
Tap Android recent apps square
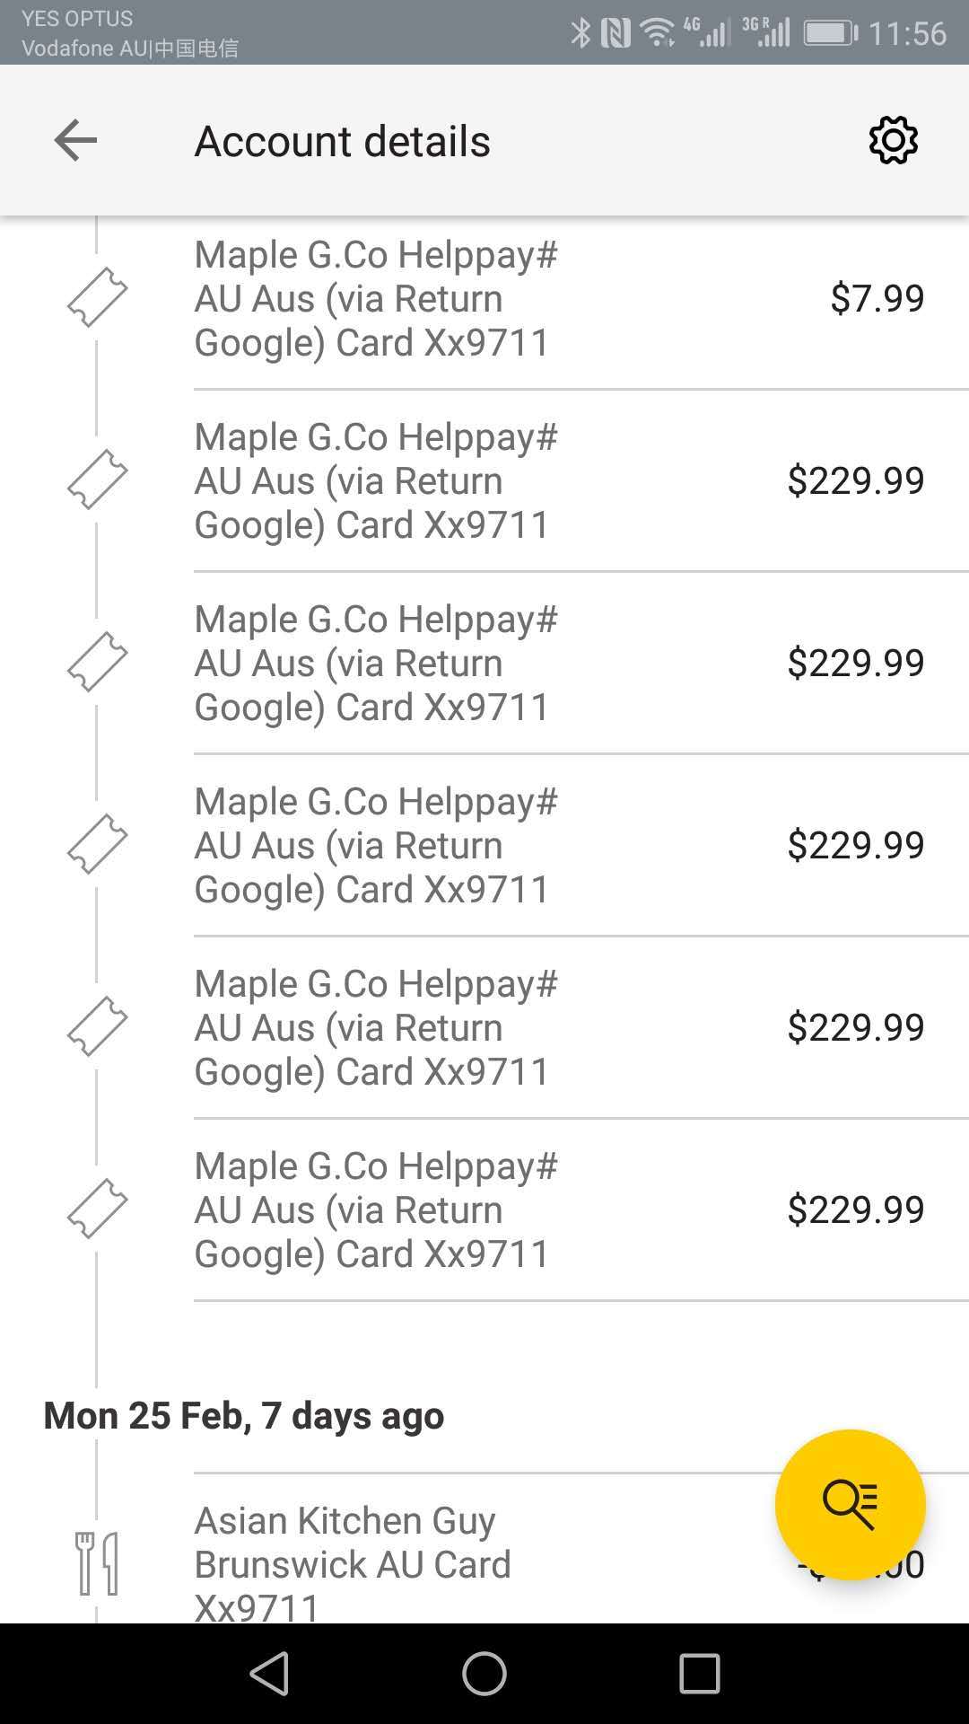click(700, 1674)
